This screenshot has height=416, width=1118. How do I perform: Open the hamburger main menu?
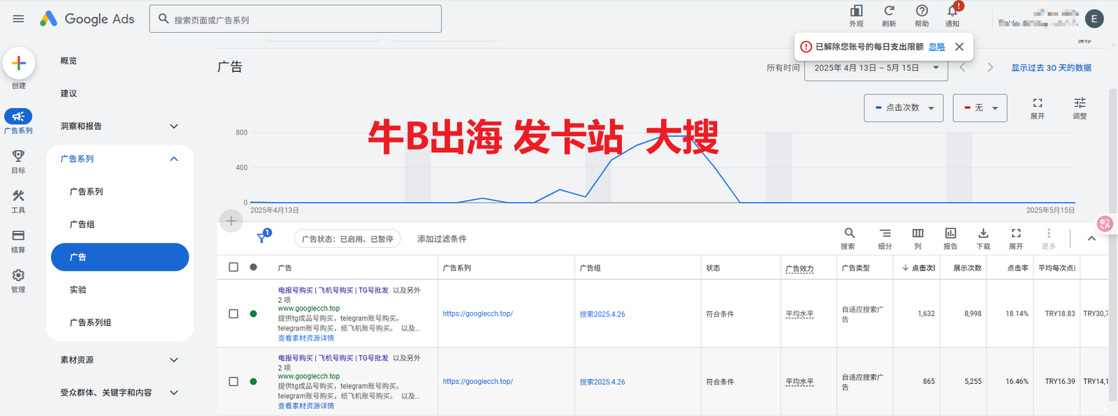pyautogui.click(x=18, y=19)
